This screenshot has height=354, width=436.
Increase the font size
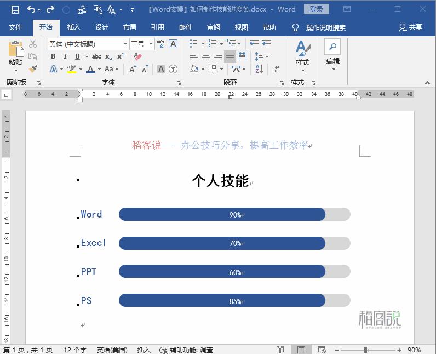click(133, 69)
